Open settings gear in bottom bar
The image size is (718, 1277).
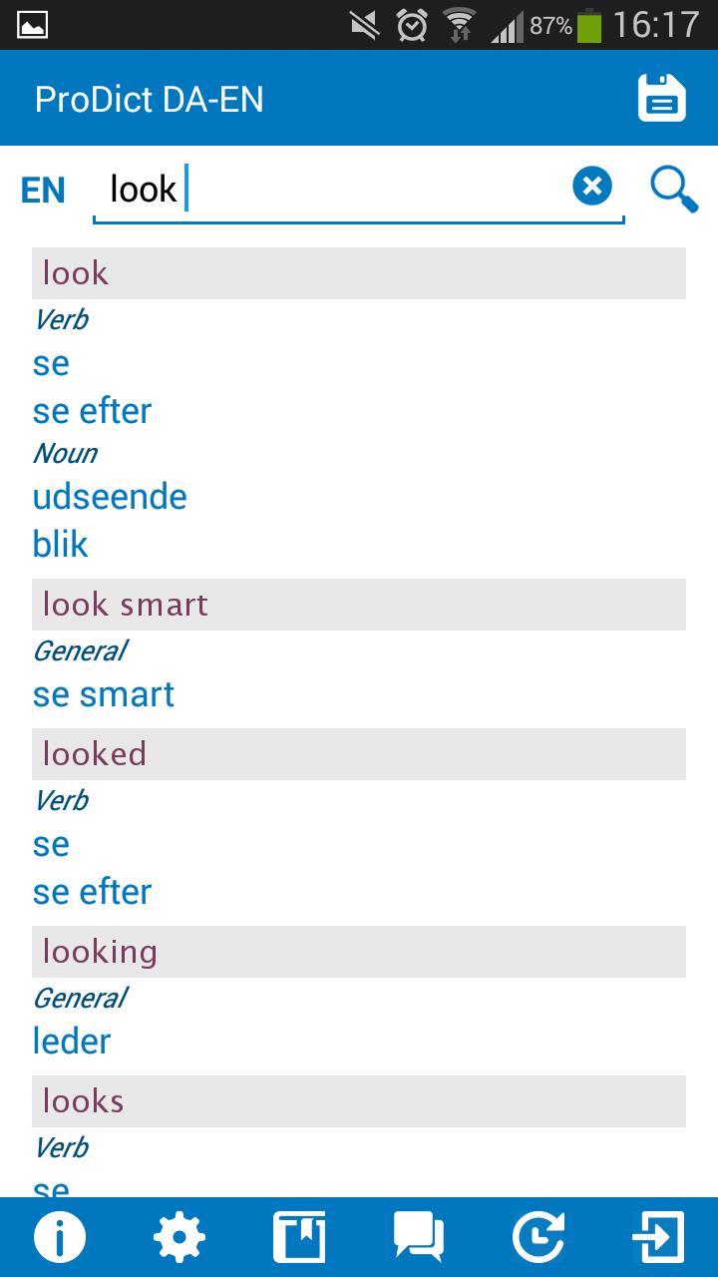[x=179, y=1237]
